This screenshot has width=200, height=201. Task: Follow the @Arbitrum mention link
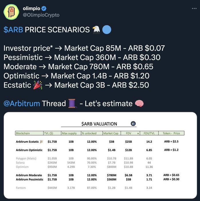click(x=22, y=103)
